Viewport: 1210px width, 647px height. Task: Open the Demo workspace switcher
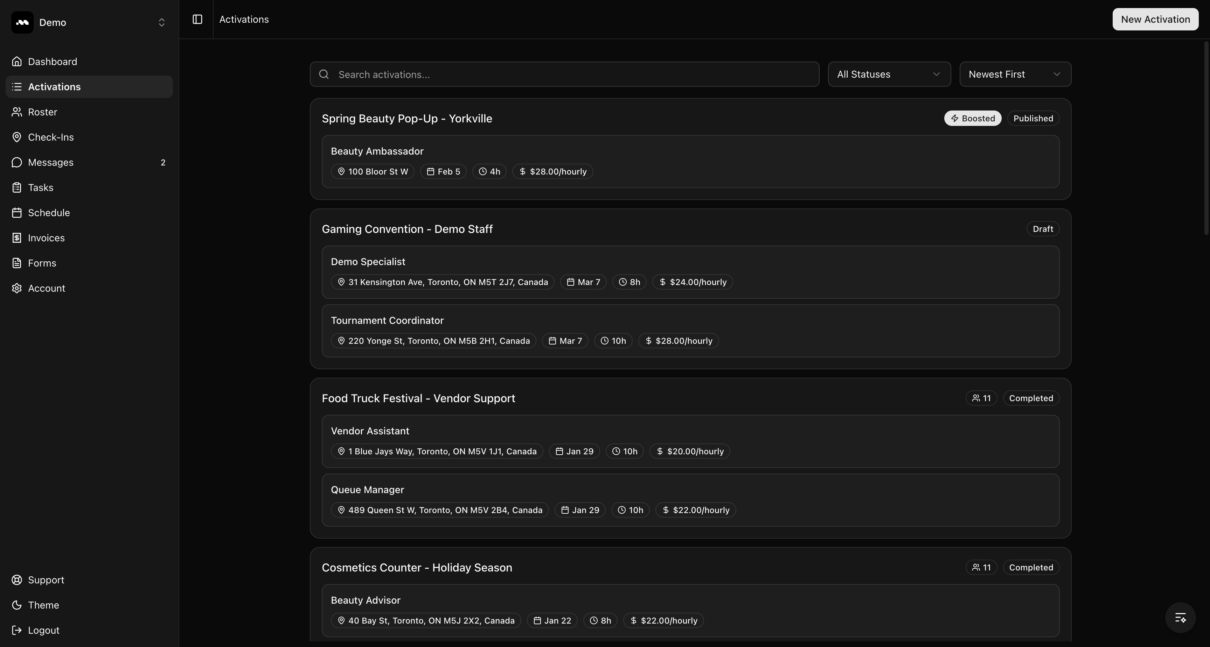[x=88, y=22]
